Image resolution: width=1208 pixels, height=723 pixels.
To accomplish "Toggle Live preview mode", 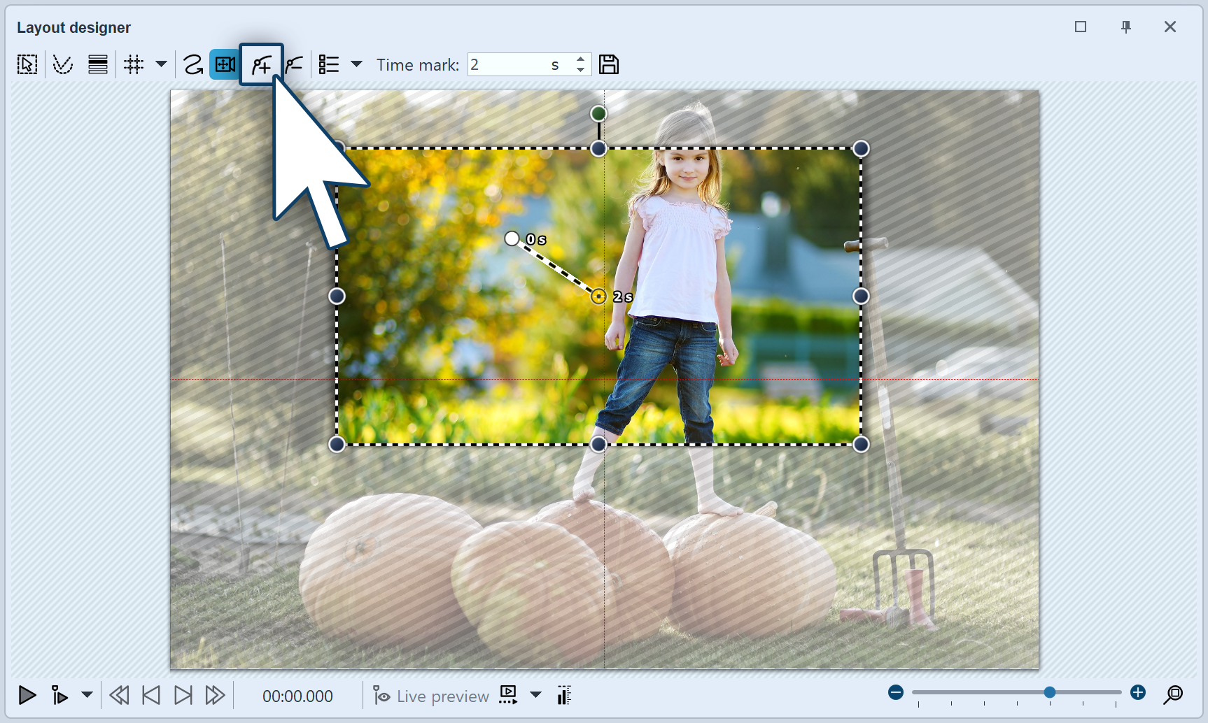I will [430, 696].
